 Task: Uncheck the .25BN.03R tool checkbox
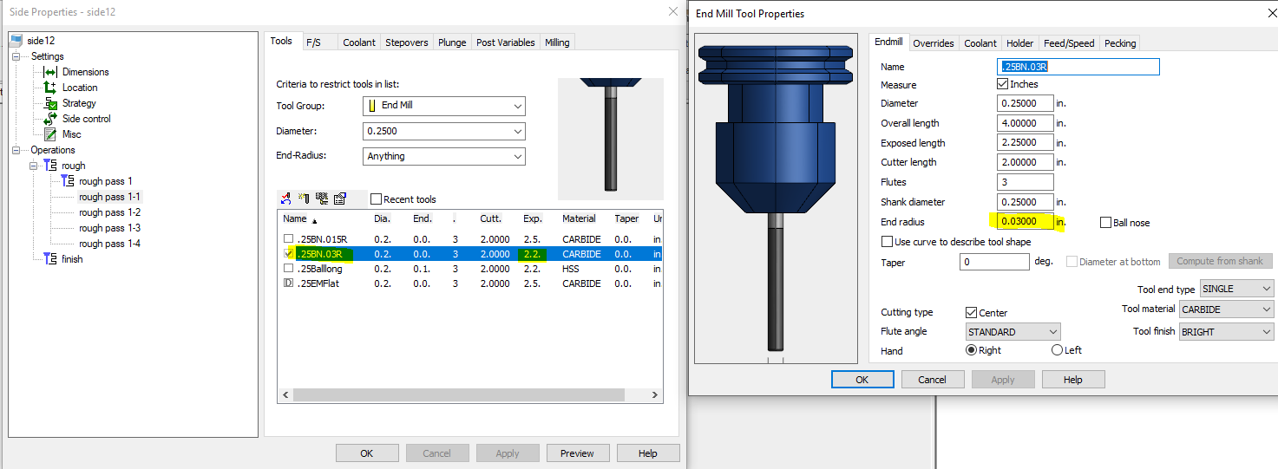click(288, 254)
